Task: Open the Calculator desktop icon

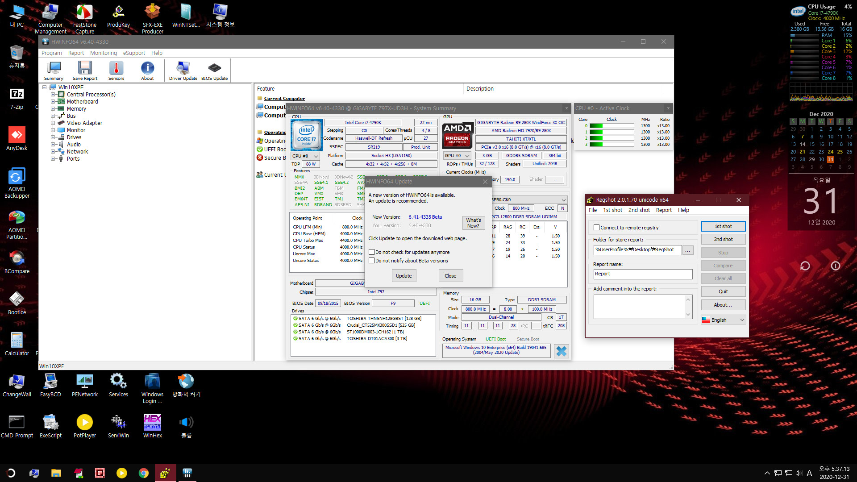Action: 17,344
